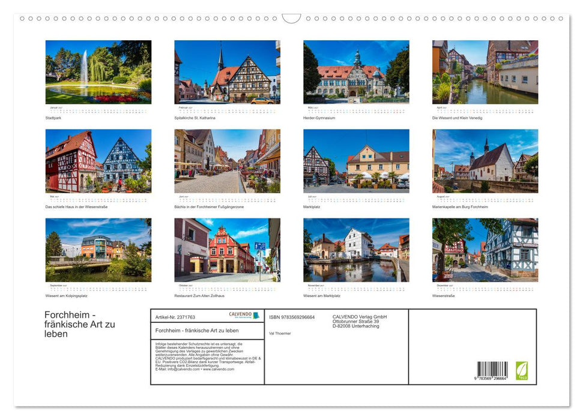Click the April date strip under Klein Venedig photo
This screenshot has height=420, width=583.
pyautogui.click(x=485, y=110)
